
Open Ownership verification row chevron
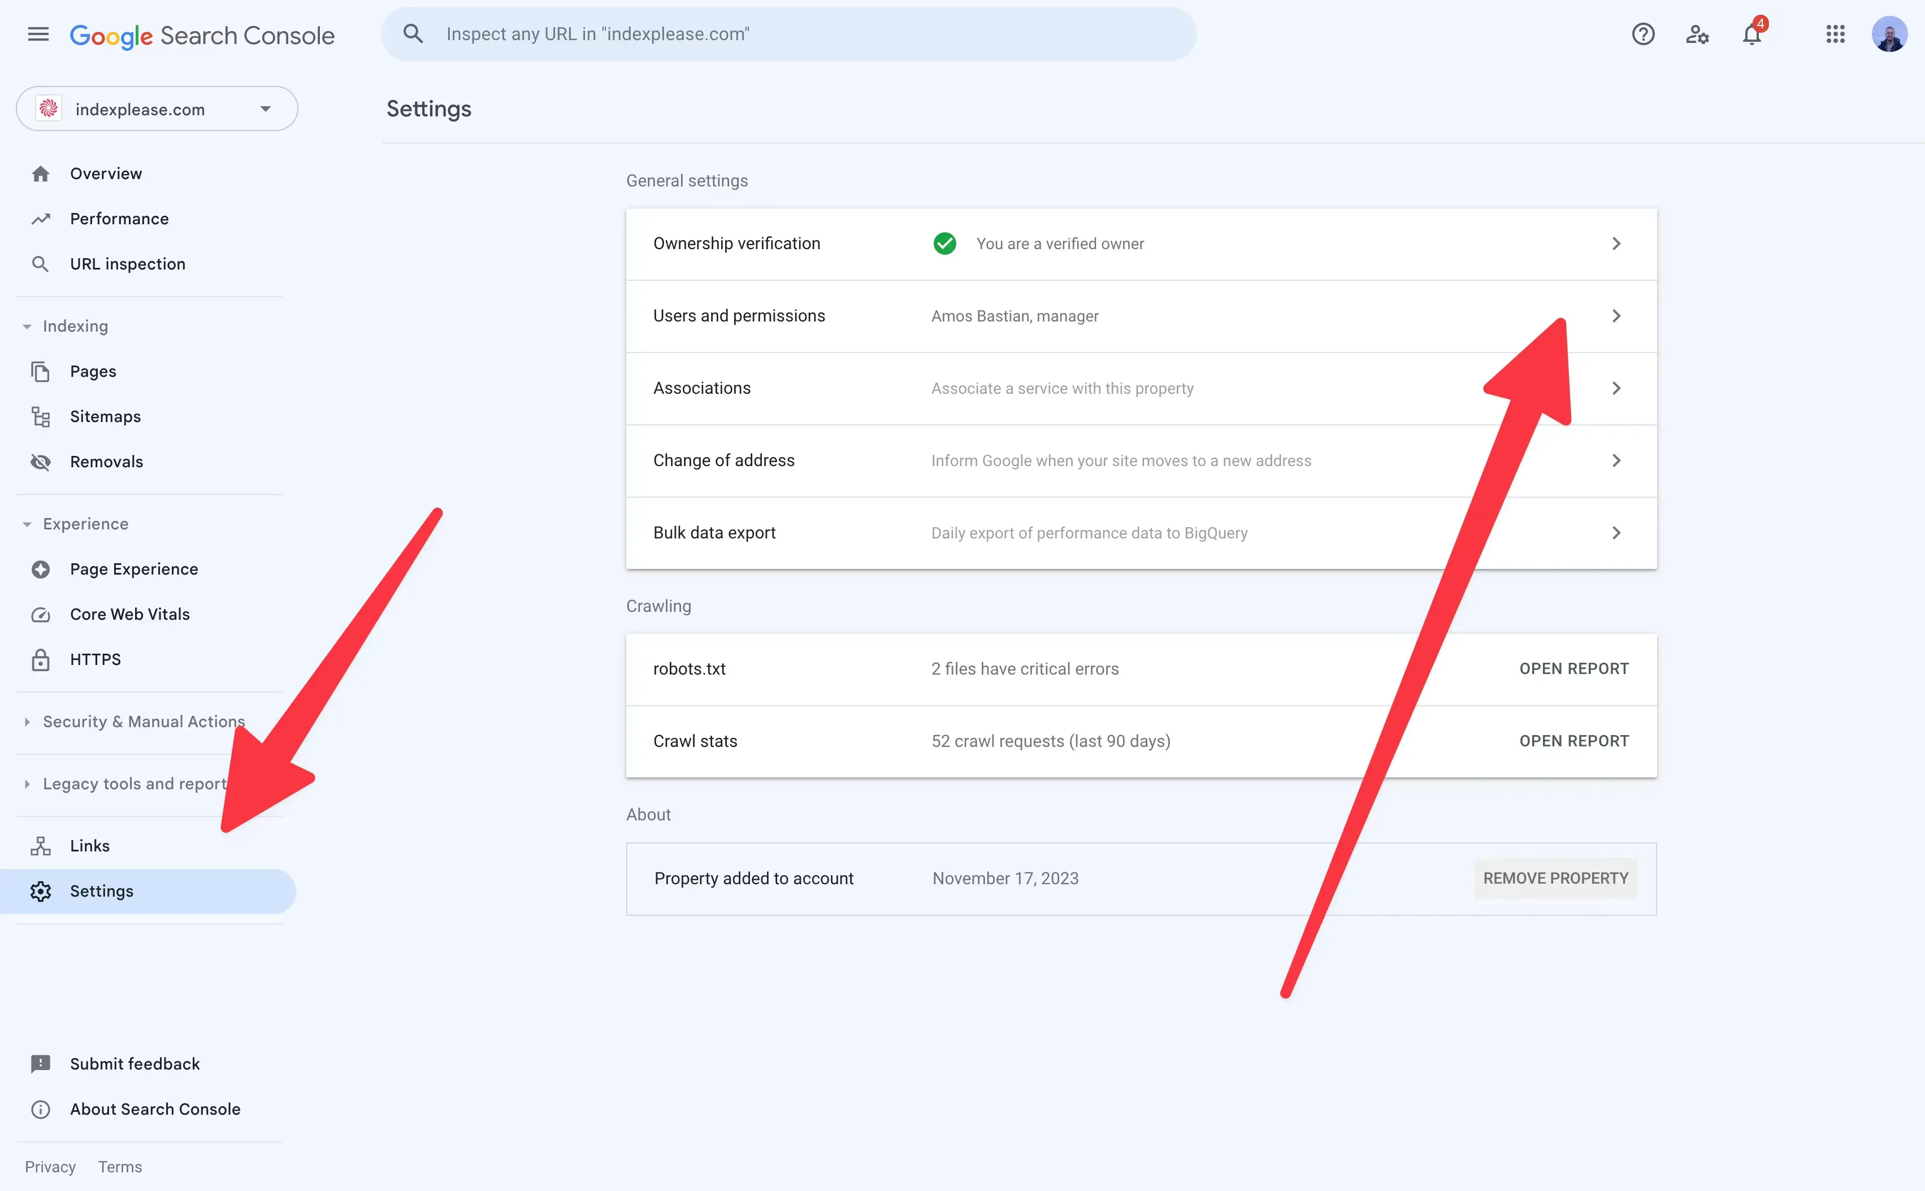click(1616, 244)
